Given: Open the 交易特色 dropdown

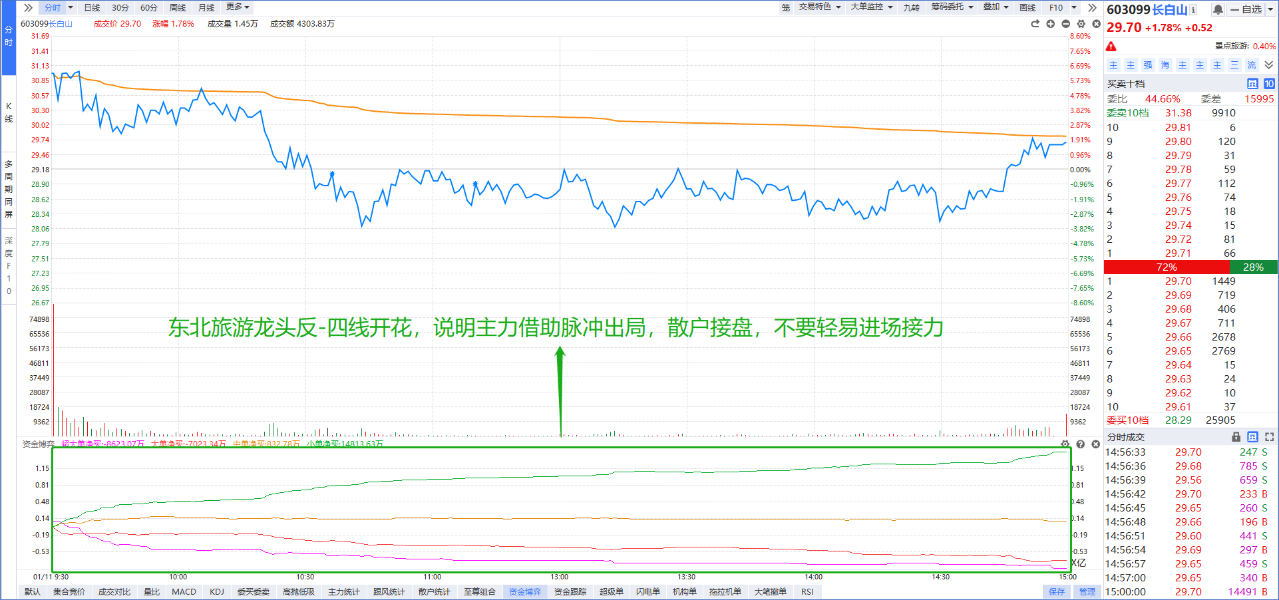Looking at the screenshot, I should pyautogui.click(x=820, y=7).
